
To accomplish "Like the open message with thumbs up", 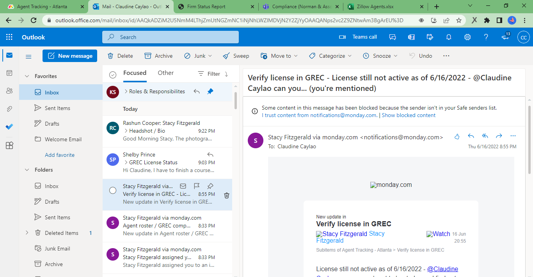I will 457,136.
